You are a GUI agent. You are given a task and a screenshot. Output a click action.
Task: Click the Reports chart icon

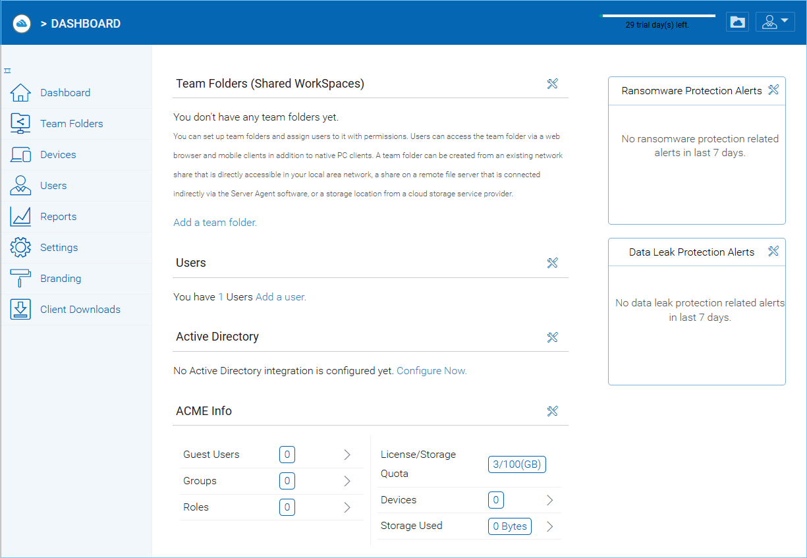[20, 217]
